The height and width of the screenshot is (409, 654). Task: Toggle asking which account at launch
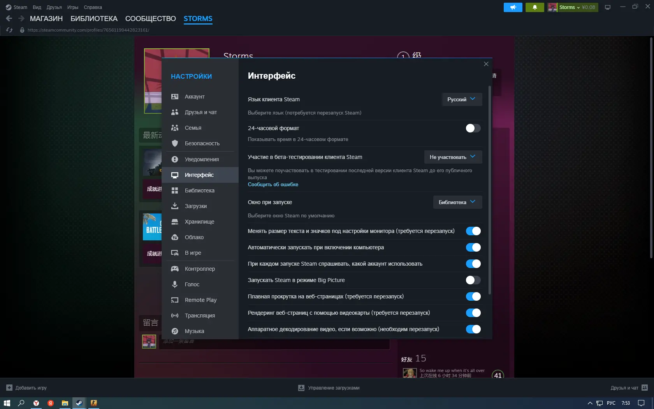tap(473, 264)
